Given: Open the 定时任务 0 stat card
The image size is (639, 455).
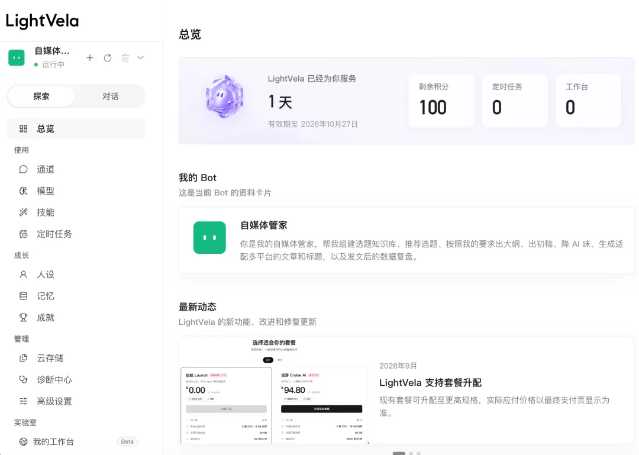Looking at the screenshot, I should [515, 101].
